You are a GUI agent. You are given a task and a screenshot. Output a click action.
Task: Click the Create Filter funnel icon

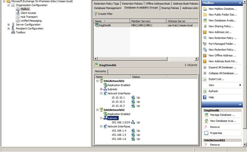pyautogui.click(x=95, y=14)
